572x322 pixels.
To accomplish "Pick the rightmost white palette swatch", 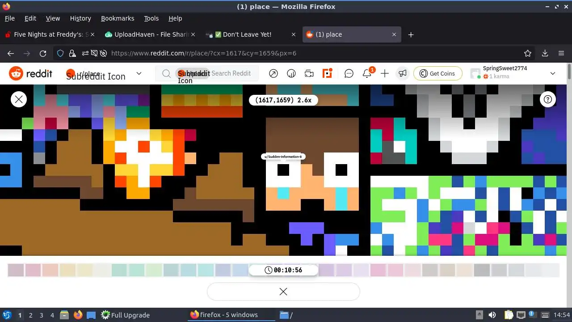I will [x=551, y=270].
